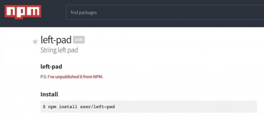Click the word "String" in the package description
This screenshot has height=120, width=264.
click(49, 50)
